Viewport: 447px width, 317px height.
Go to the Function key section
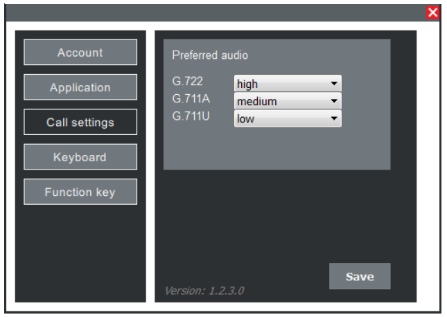[x=80, y=192]
